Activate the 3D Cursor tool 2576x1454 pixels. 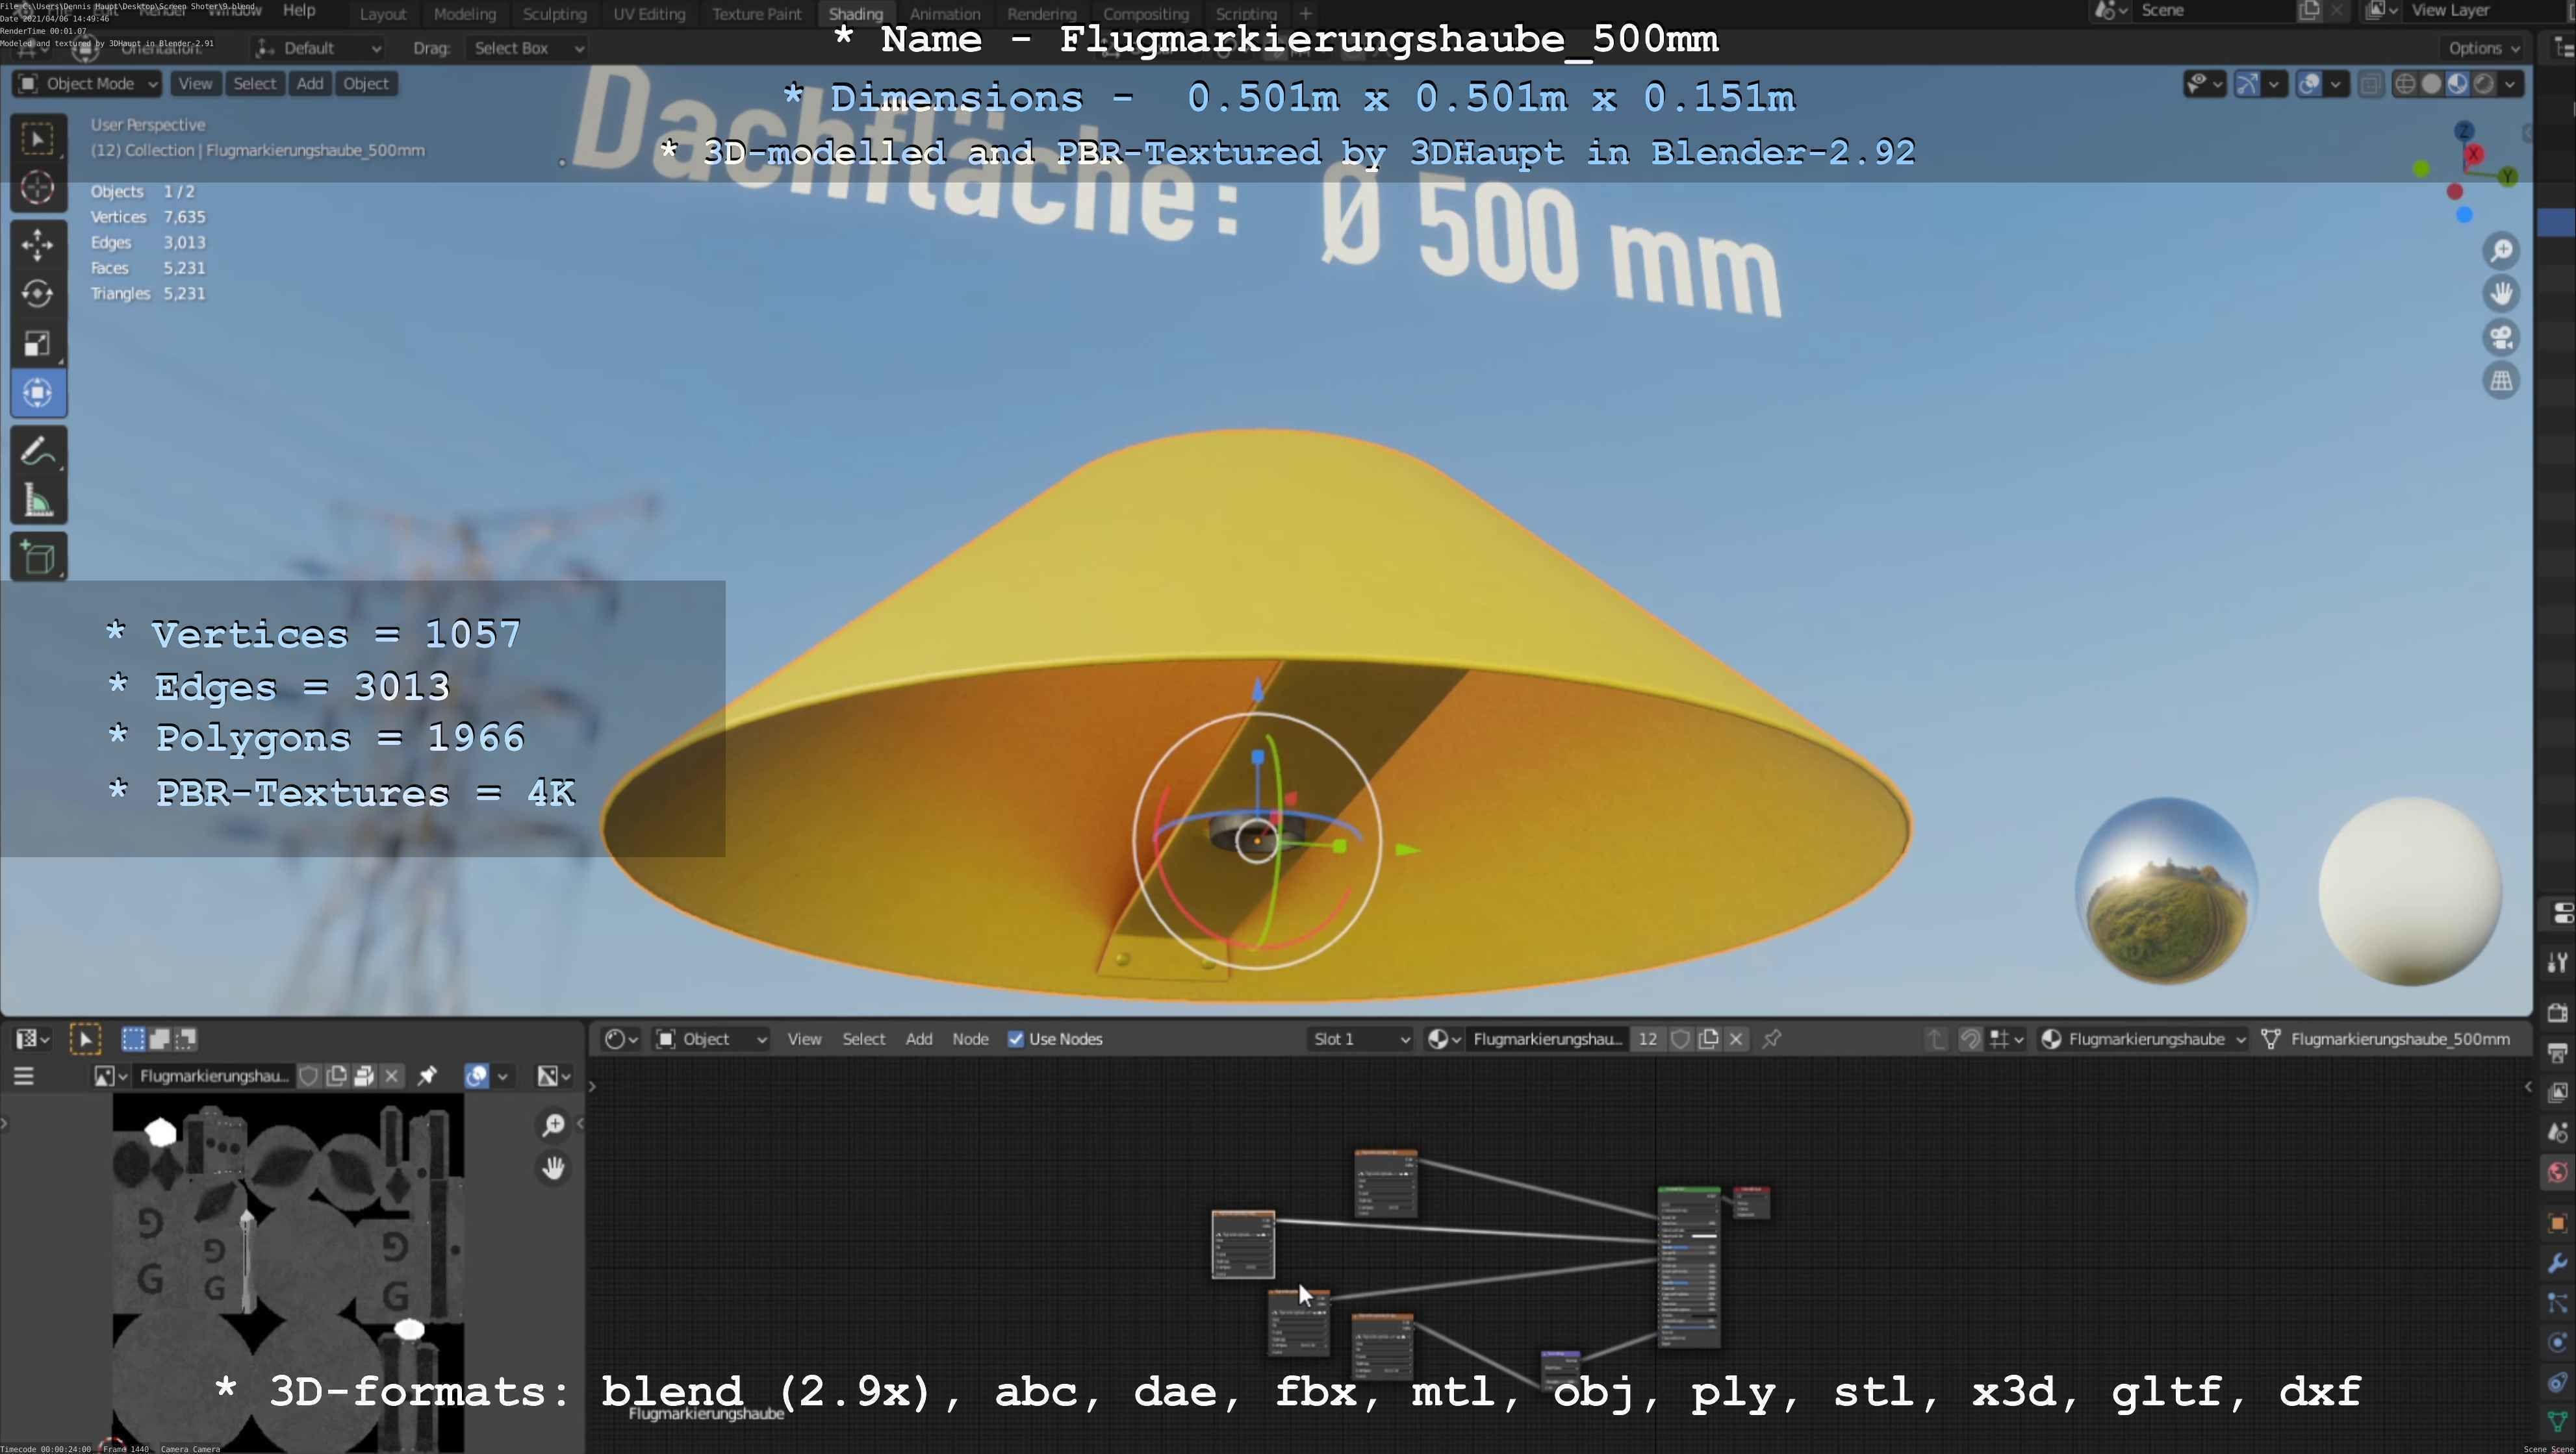(x=38, y=188)
